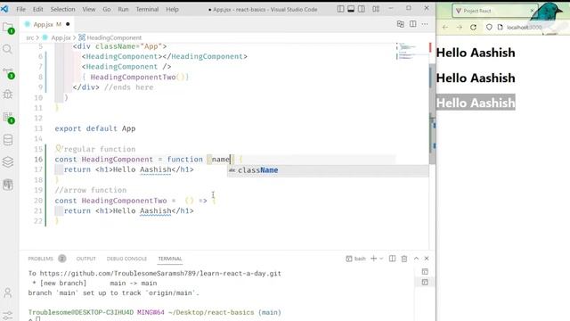Viewport: 570px width, 321px height.
Task: Create a new terminal with plus icon
Action: click(373, 259)
